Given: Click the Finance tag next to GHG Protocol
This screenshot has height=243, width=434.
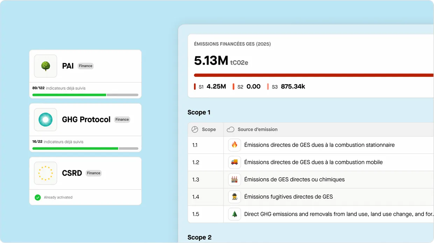Looking at the screenshot, I should [x=122, y=120].
